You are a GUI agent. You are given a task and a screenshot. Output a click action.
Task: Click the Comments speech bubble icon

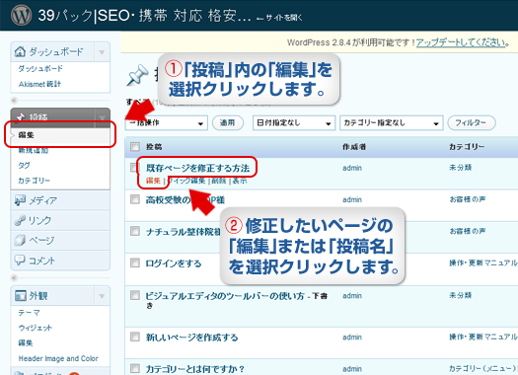20,260
